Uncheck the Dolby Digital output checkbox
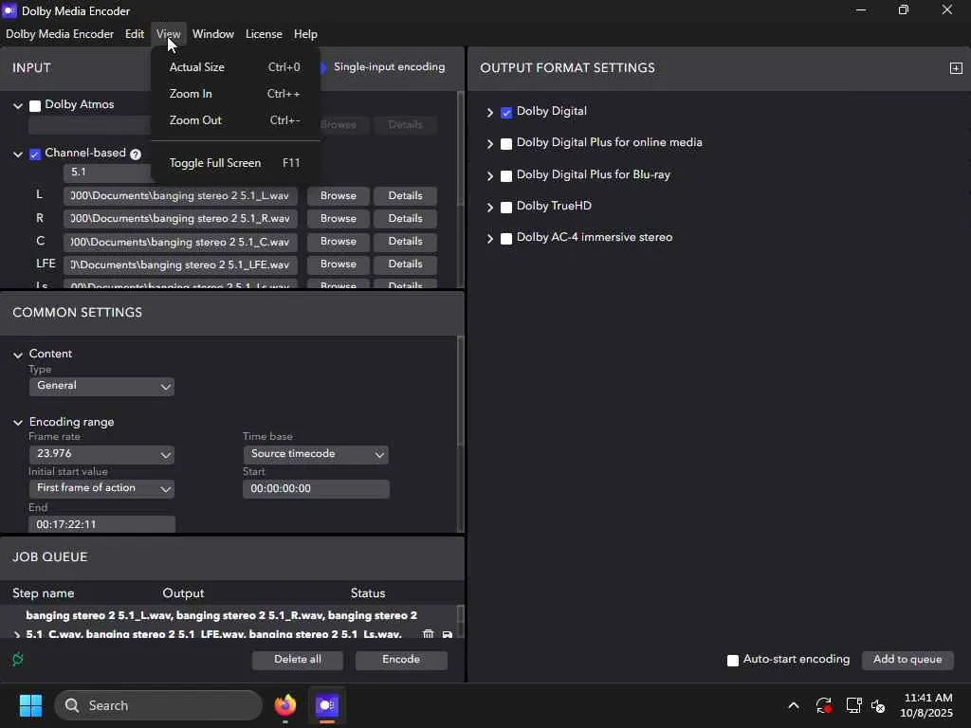The height and width of the screenshot is (728, 971). (506, 112)
